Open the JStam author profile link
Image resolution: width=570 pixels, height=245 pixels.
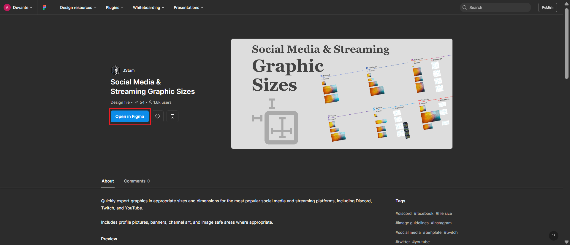coord(129,70)
